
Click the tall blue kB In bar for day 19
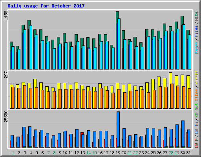point(118,130)
